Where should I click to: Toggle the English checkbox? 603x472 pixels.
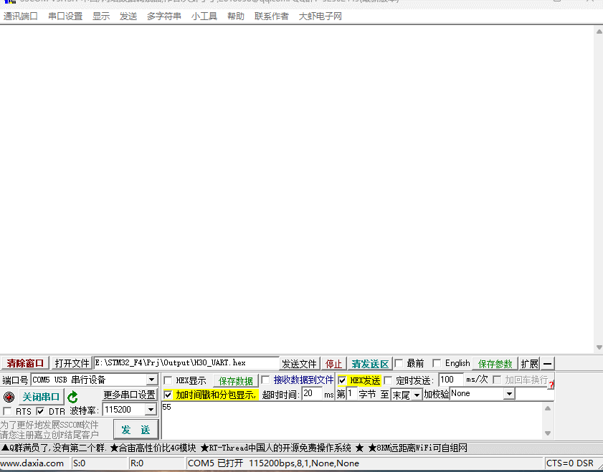[437, 363]
